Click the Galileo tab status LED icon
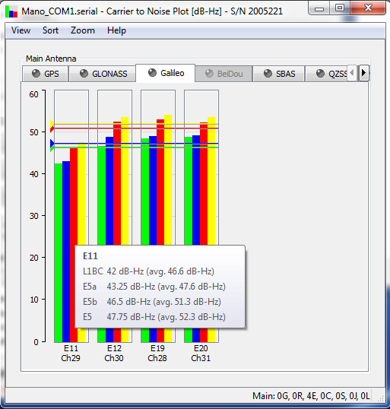This screenshot has height=409, width=390. click(x=152, y=72)
